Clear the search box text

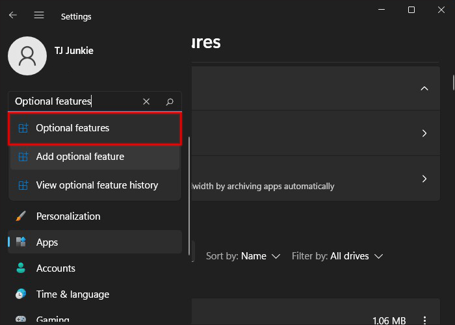tap(146, 101)
